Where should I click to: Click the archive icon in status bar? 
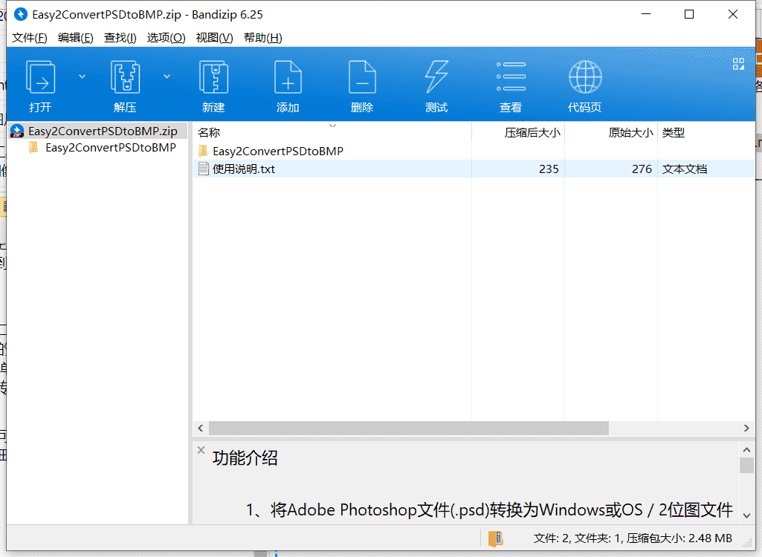pyautogui.click(x=496, y=538)
